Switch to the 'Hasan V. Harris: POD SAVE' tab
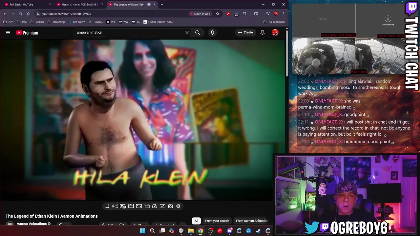Viewport: 420px width, 236px height. tap(79, 5)
